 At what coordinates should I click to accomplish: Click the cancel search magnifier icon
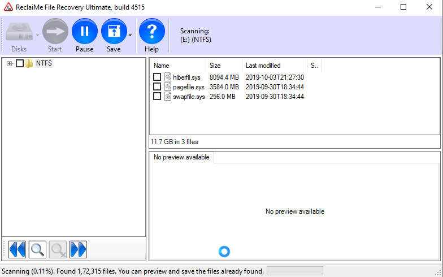coord(58,250)
